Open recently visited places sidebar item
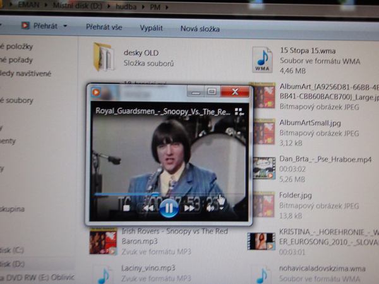 pyautogui.click(x=26, y=73)
